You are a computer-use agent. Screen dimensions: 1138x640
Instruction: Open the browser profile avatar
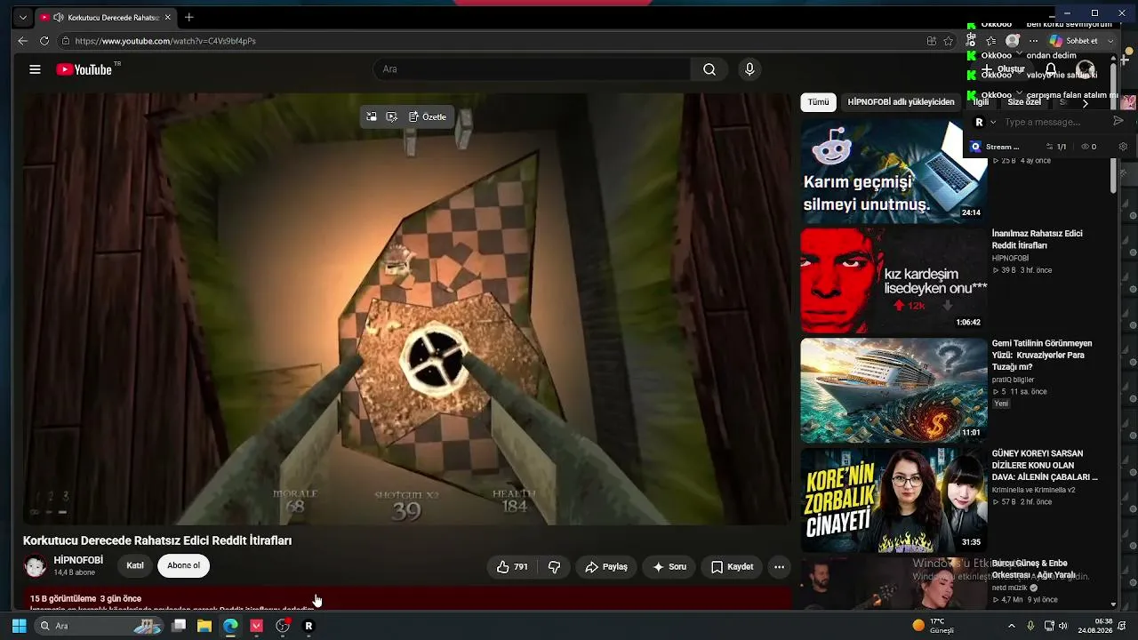pos(1013,41)
